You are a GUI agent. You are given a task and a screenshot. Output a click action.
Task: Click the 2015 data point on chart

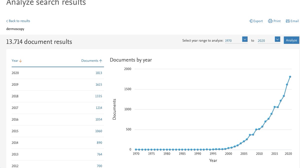[274, 107]
